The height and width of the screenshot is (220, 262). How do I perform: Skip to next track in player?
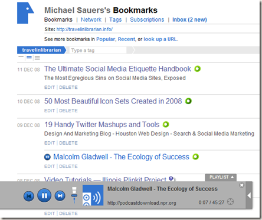tap(60, 196)
